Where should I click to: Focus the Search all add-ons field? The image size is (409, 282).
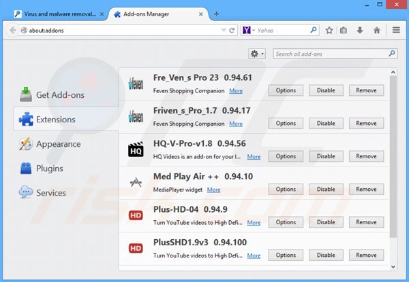click(x=335, y=54)
